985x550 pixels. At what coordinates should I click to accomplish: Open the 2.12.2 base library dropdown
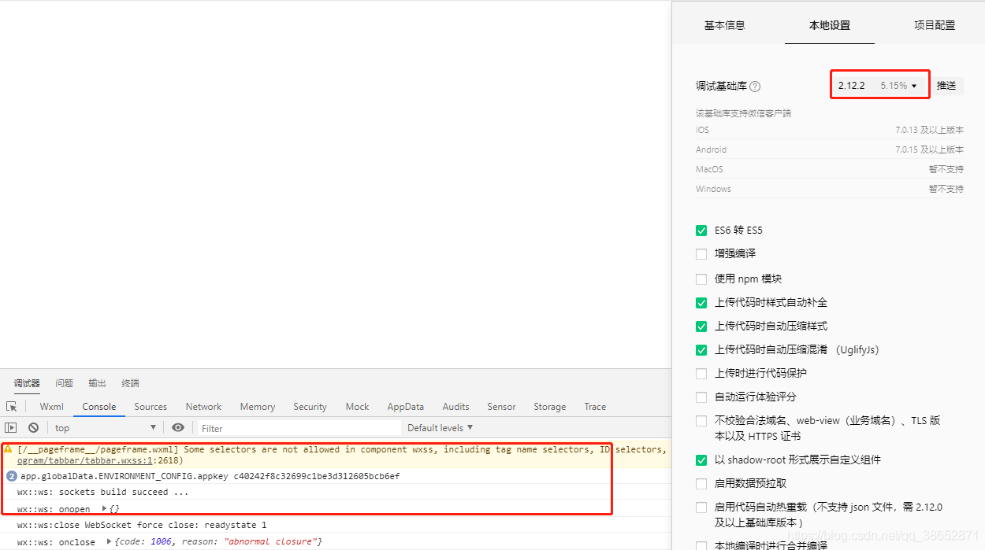tap(879, 85)
